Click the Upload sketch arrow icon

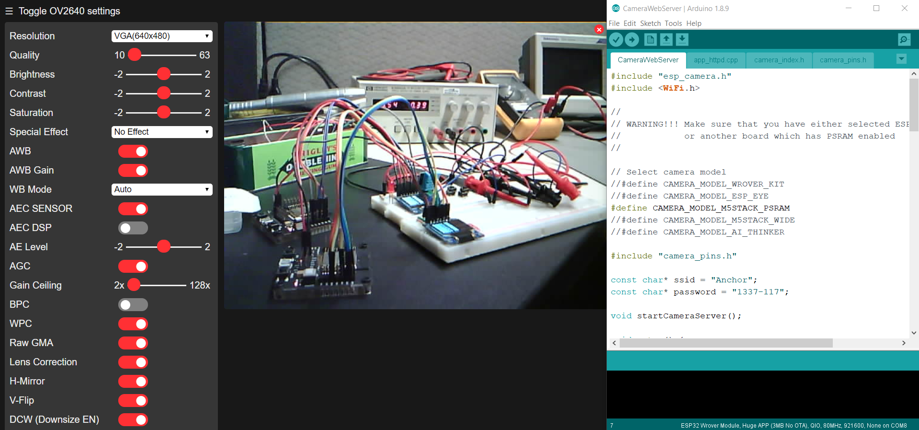(632, 39)
